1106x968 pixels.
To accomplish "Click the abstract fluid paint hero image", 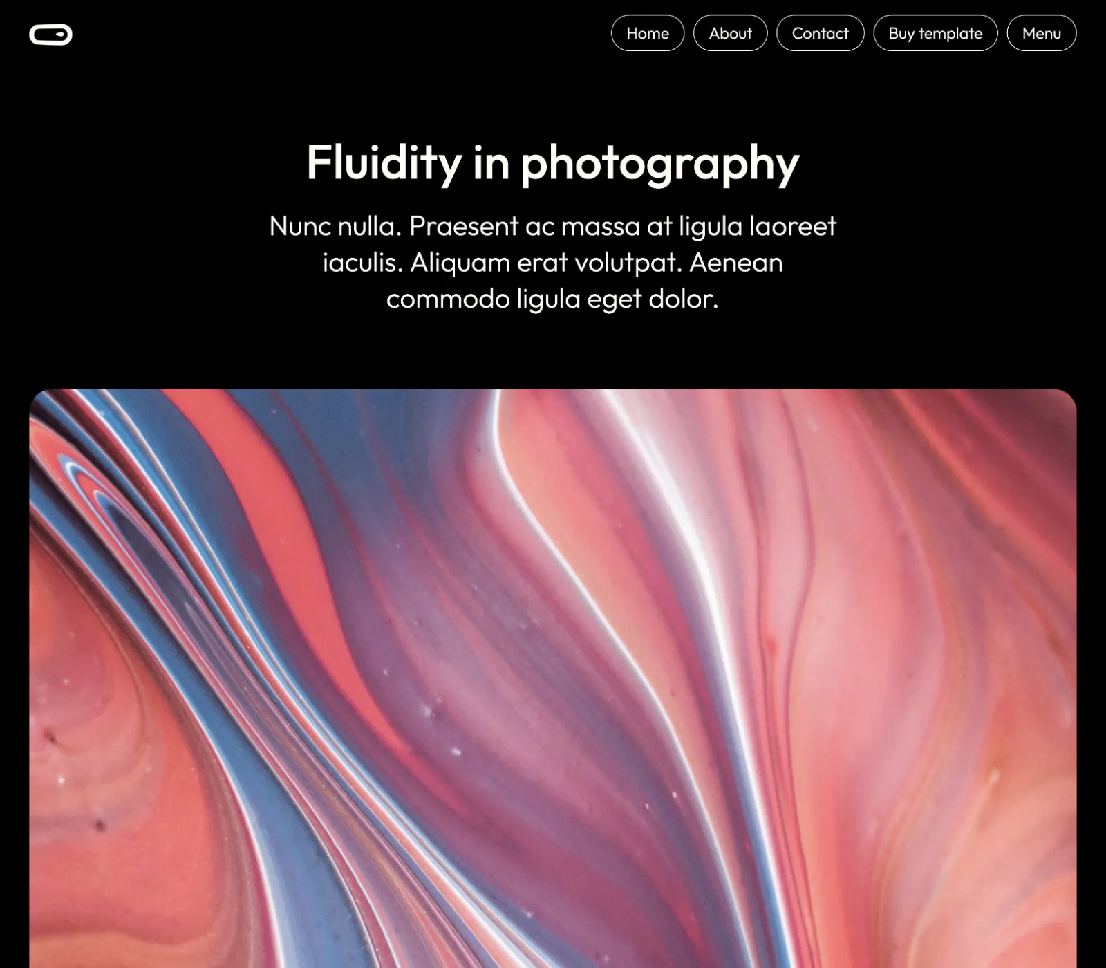I will coord(553,678).
